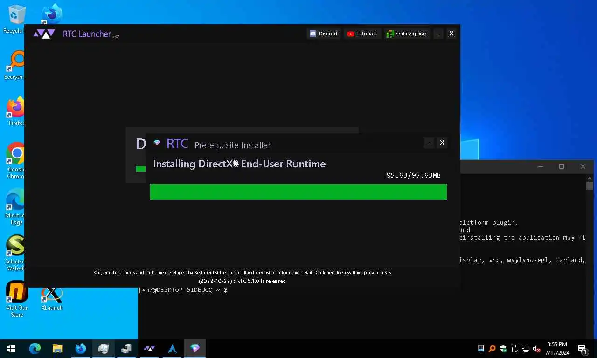Close the RTC Launcher window
Viewport: 597px width, 358px height.
point(451,34)
